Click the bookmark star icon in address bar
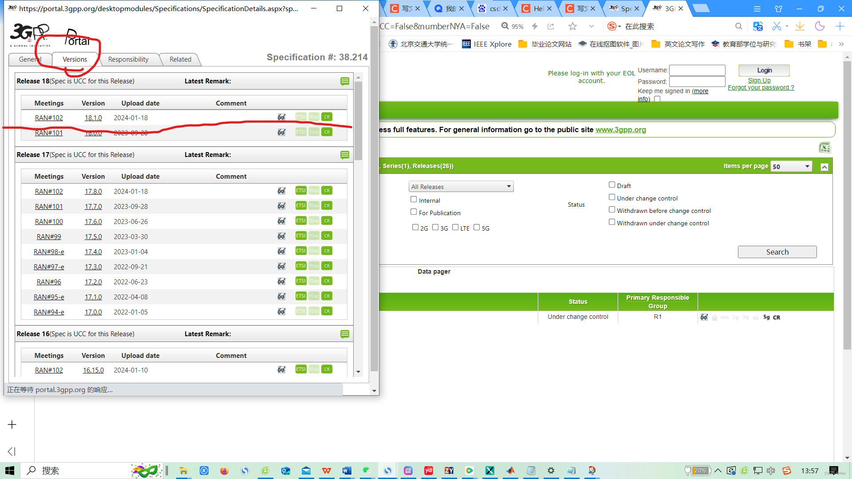The image size is (852, 479). (572, 27)
